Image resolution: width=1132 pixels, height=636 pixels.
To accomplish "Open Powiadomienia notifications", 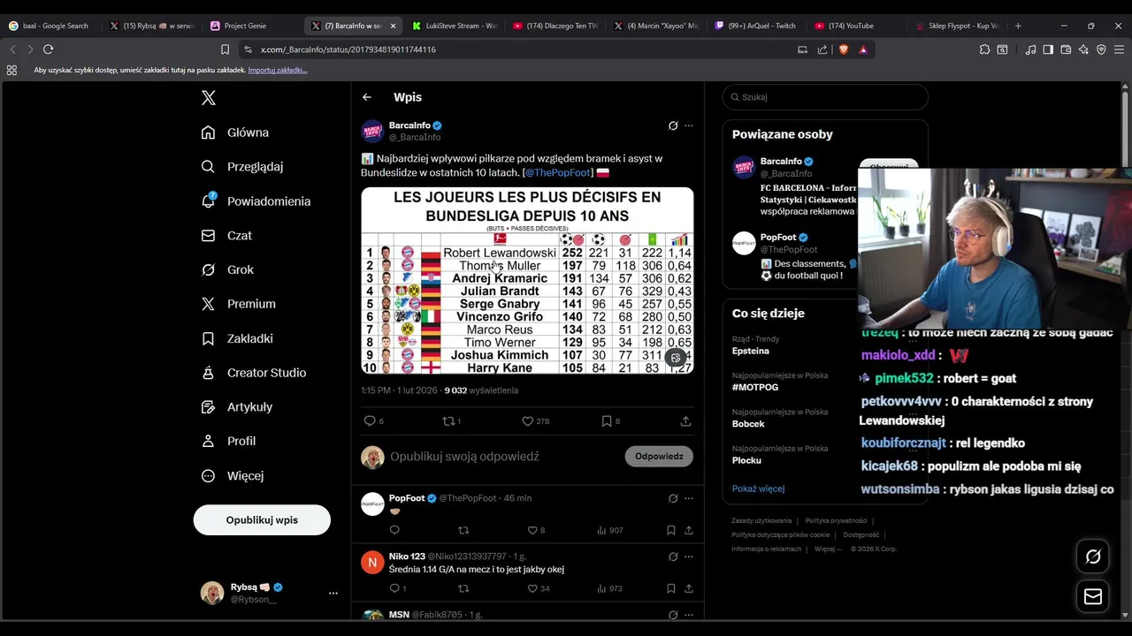I will tap(256, 201).
